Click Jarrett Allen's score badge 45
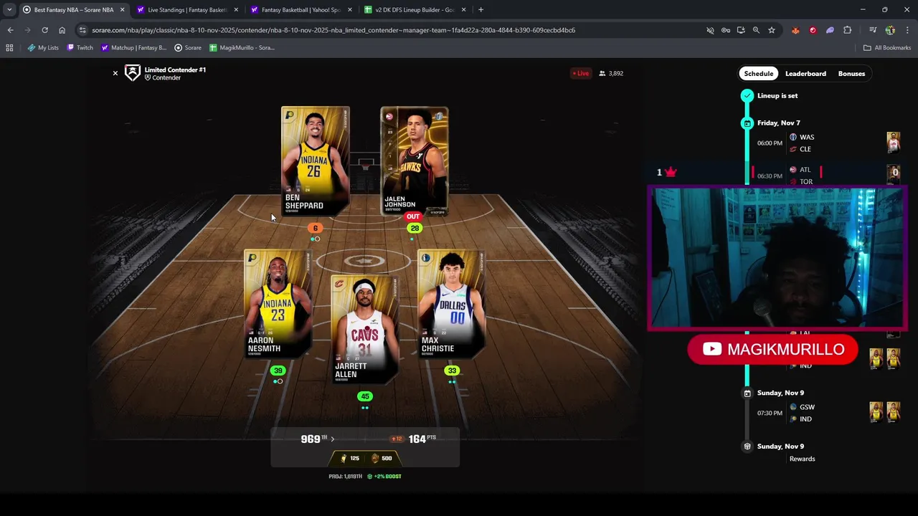This screenshot has width=918, height=516. click(x=365, y=396)
